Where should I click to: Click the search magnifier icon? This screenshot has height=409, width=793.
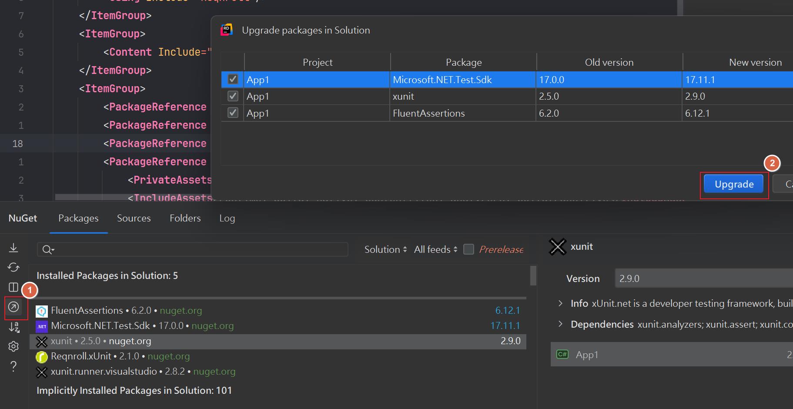pos(47,250)
